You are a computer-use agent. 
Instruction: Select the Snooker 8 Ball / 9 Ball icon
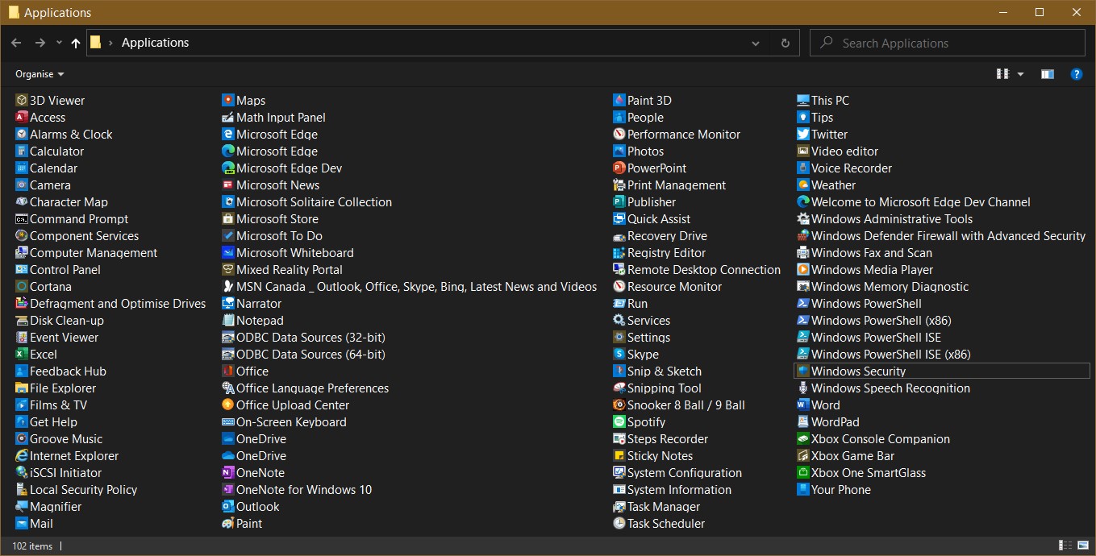coord(619,405)
